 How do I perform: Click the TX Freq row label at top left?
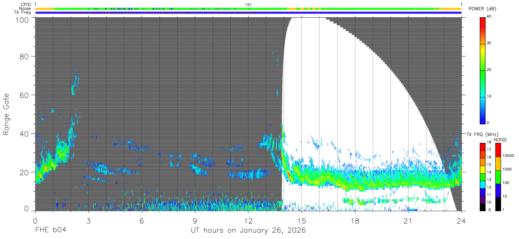point(22,12)
